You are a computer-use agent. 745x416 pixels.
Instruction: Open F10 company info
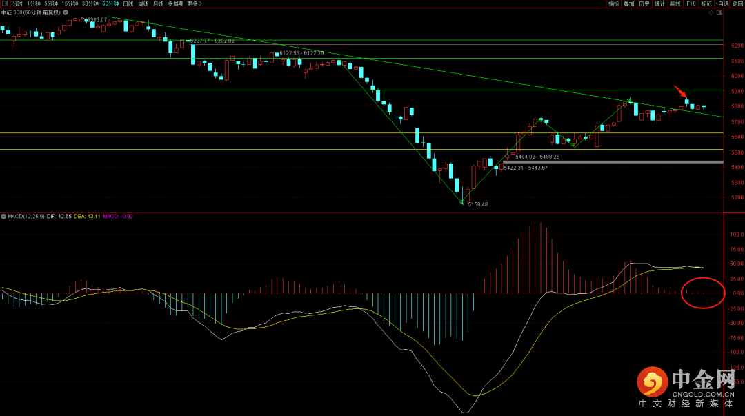[691, 3]
